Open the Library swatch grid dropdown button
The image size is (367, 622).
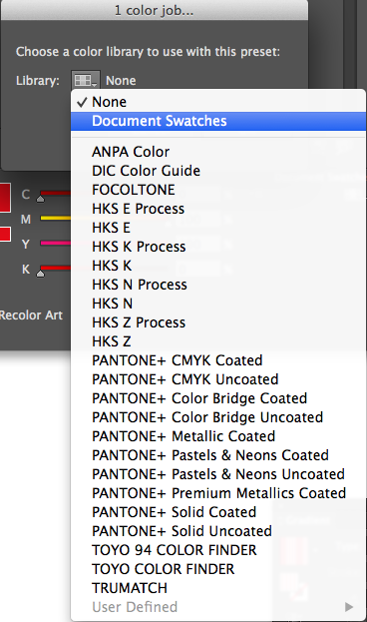[x=85, y=80]
